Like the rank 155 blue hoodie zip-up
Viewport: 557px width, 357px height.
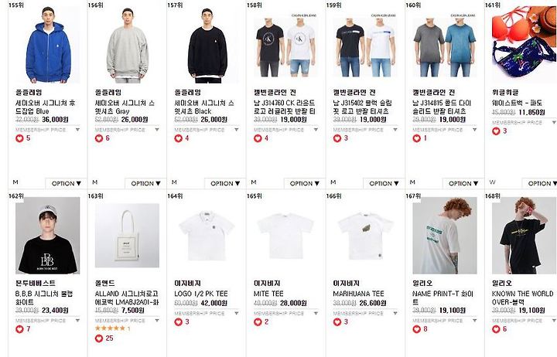[19, 138]
